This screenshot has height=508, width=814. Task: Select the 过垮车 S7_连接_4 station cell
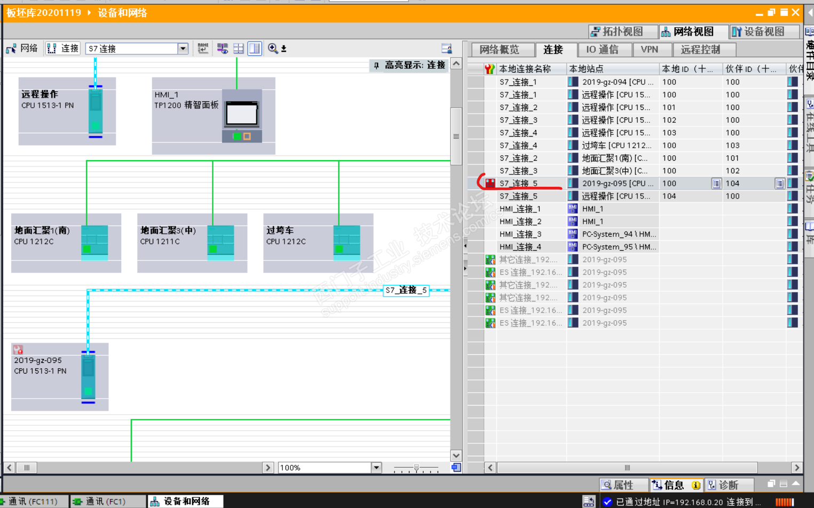[613, 145]
